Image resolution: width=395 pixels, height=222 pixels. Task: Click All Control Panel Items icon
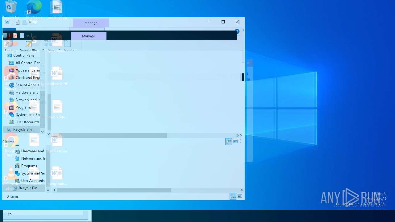pyautogui.click(x=12, y=63)
